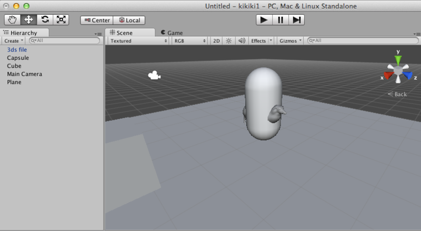The width and height of the screenshot is (421, 231).
Task: Toggle scene lighting sun icon
Action: pos(228,41)
